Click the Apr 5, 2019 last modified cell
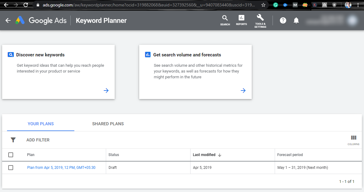The height and width of the screenshot is (192, 364). point(202,168)
